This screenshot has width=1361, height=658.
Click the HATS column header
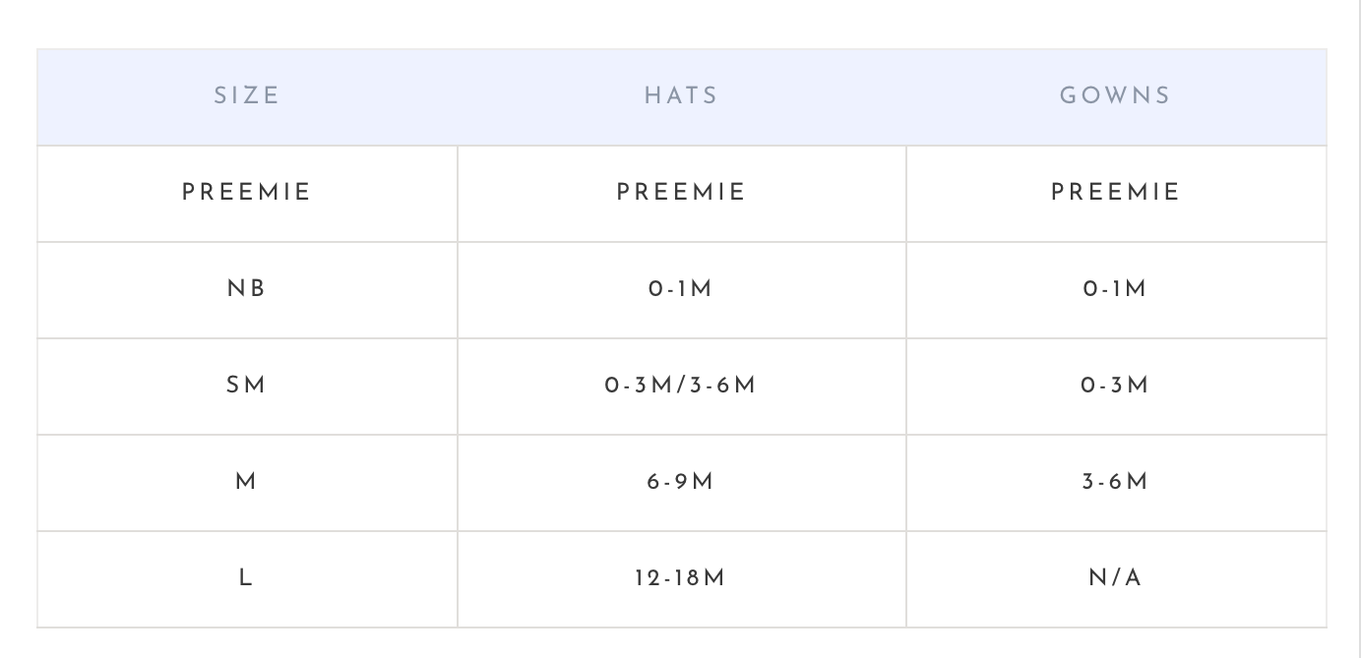(x=681, y=96)
